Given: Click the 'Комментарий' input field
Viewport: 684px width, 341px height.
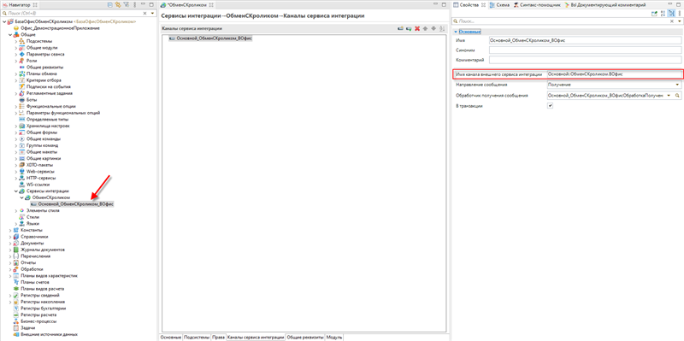Looking at the screenshot, I should 585,60.
